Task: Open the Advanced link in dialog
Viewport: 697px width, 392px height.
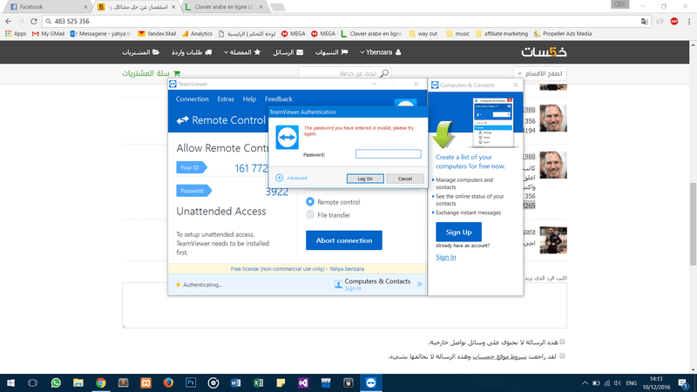Action: 297,178
